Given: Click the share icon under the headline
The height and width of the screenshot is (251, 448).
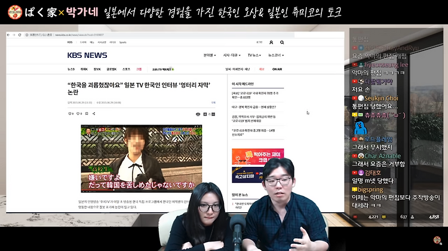Looking at the screenshot, I should tap(94, 113).
